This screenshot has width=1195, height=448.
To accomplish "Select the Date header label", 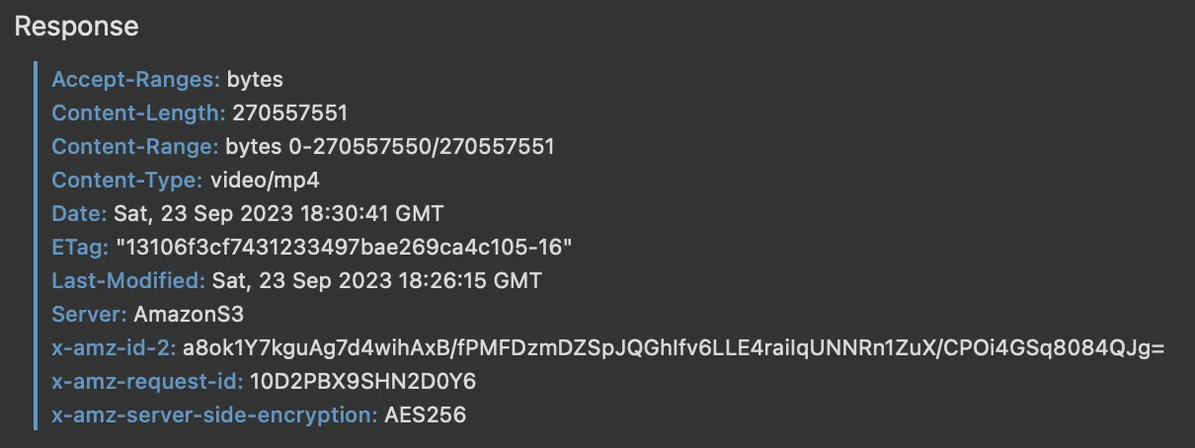I will click(x=79, y=213).
